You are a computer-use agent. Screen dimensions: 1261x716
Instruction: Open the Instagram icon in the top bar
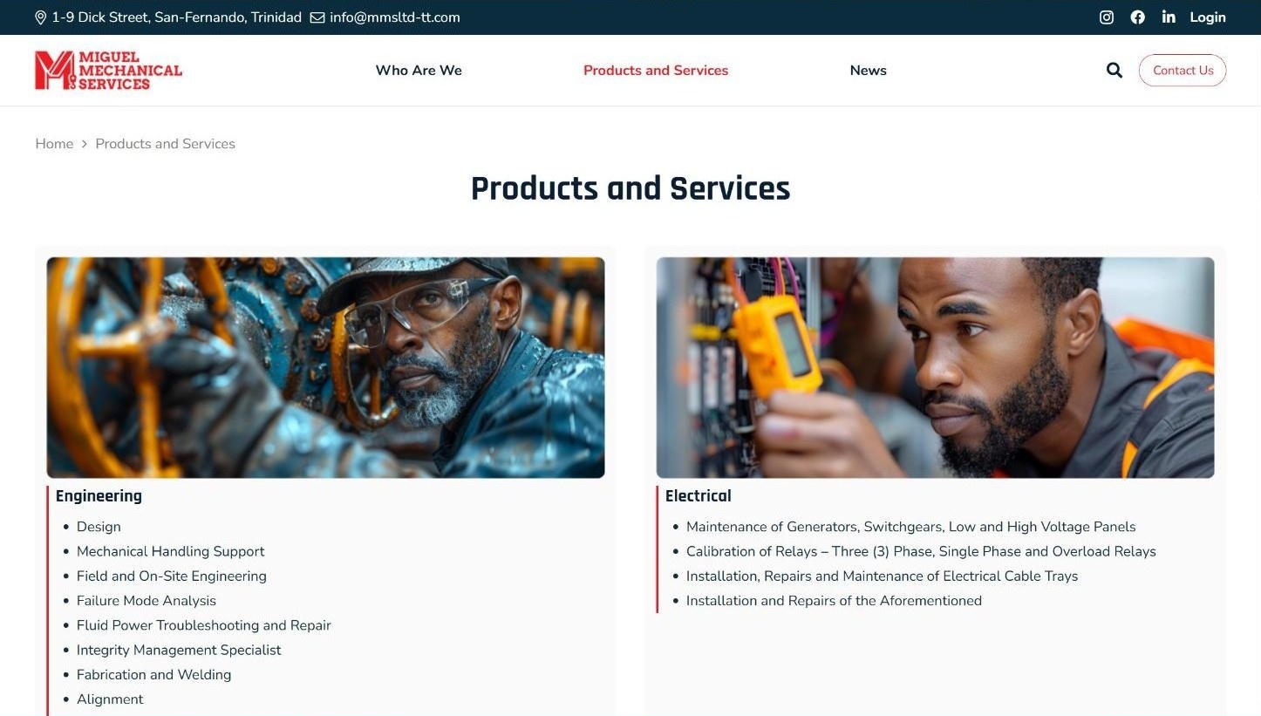click(x=1107, y=17)
